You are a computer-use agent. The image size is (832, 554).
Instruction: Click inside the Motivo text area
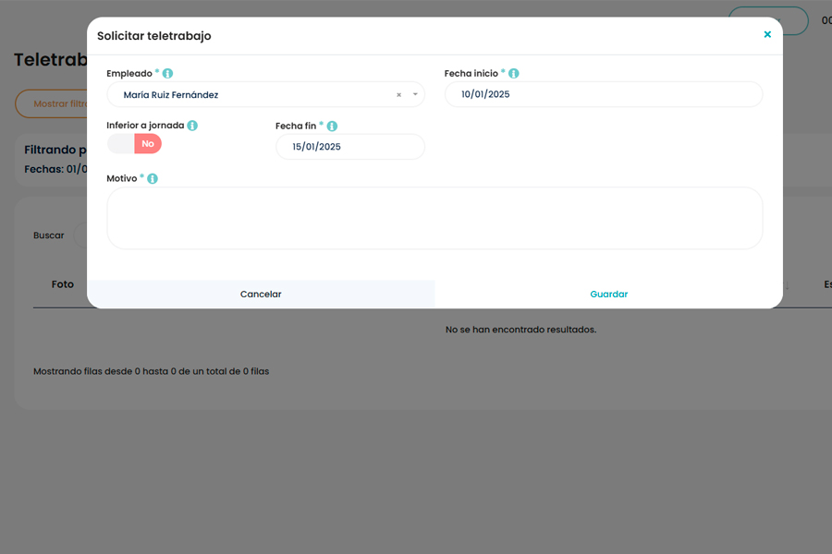(434, 218)
